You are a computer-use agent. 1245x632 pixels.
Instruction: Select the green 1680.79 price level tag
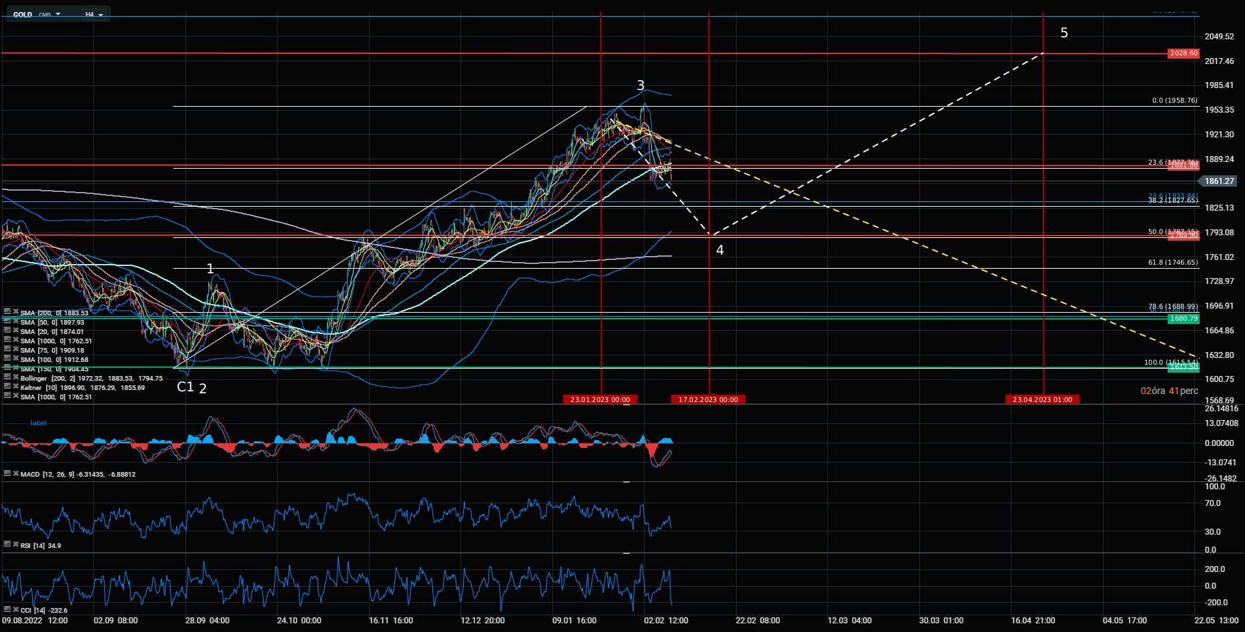pyautogui.click(x=1184, y=319)
